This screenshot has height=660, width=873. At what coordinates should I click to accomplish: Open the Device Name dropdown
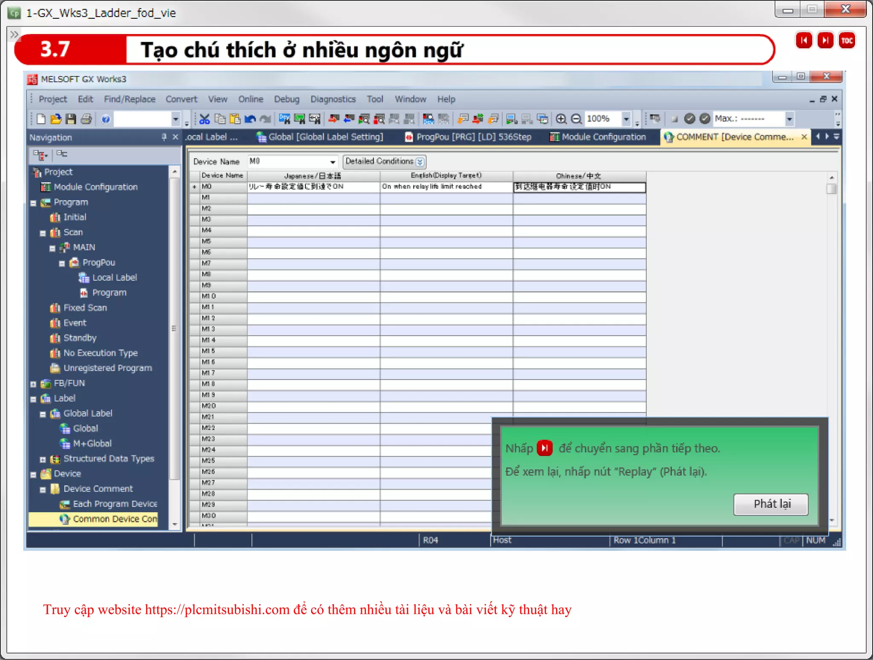coord(332,162)
